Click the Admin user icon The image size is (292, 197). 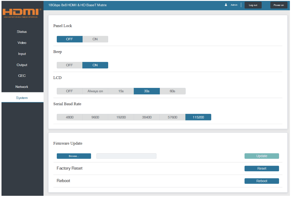click(x=226, y=5)
